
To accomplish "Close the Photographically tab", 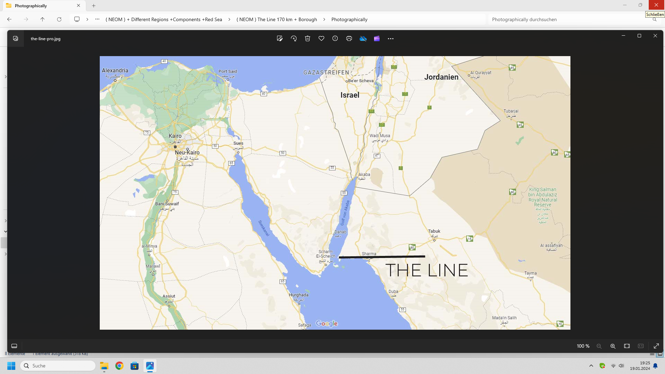I will (79, 6).
